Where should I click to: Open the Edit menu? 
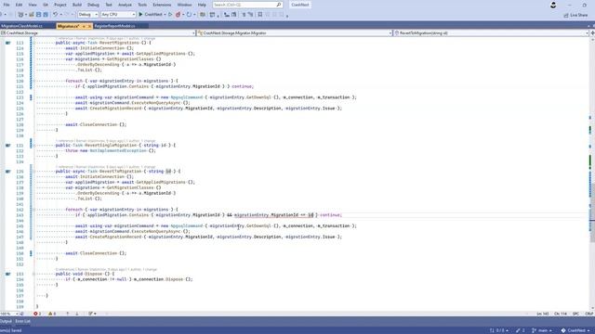[x=19, y=5]
